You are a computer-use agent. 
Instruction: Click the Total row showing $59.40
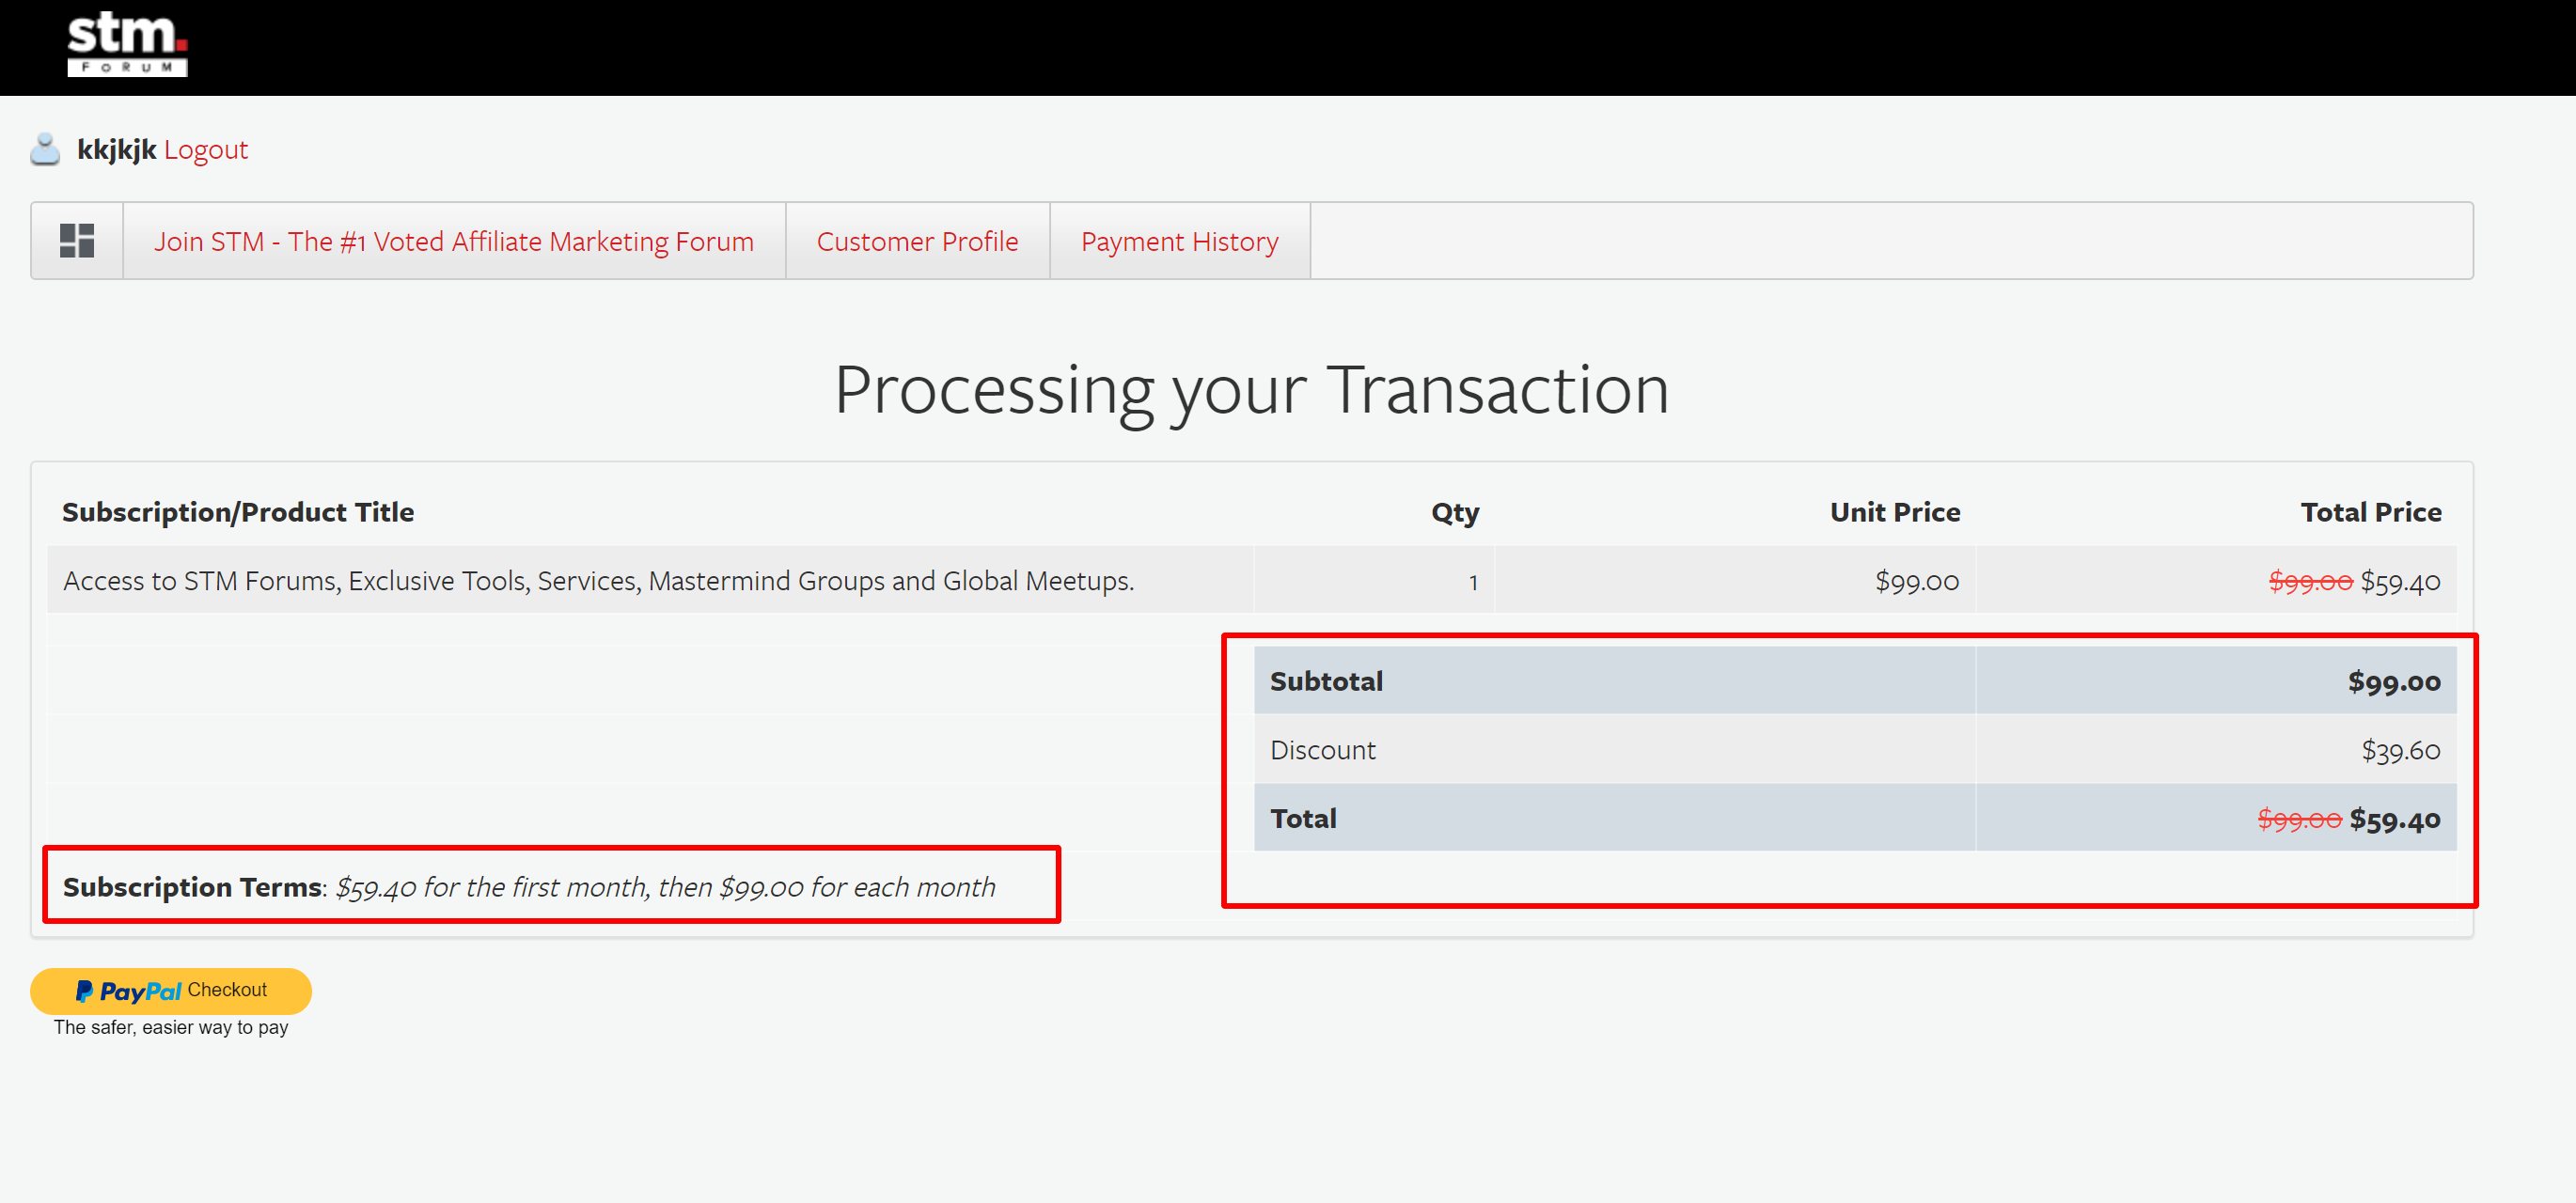(x=1303, y=817)
